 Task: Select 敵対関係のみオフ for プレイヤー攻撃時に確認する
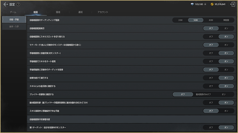tap(203, 94)
